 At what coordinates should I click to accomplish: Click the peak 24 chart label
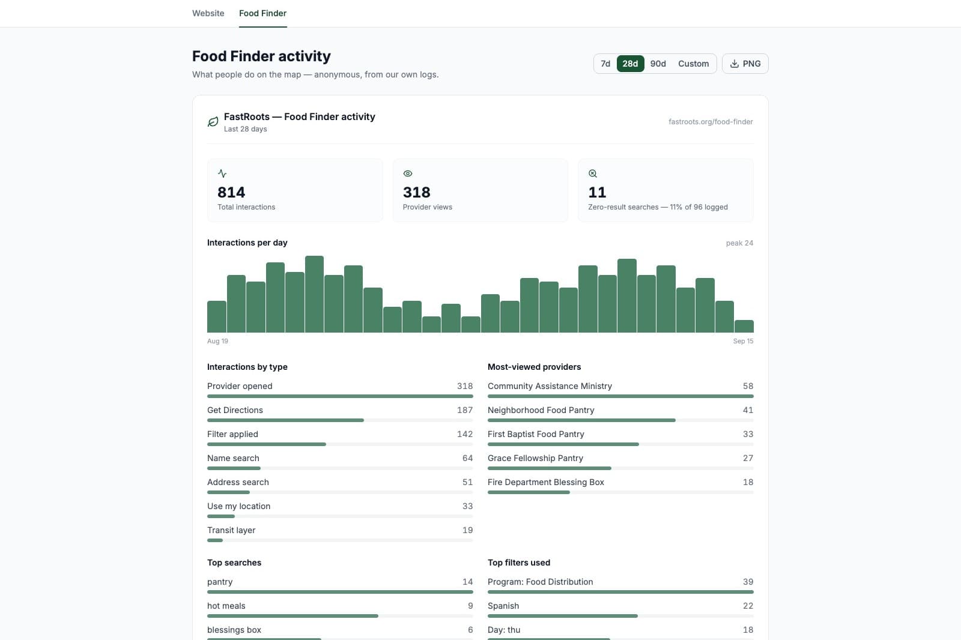(739, 243)
